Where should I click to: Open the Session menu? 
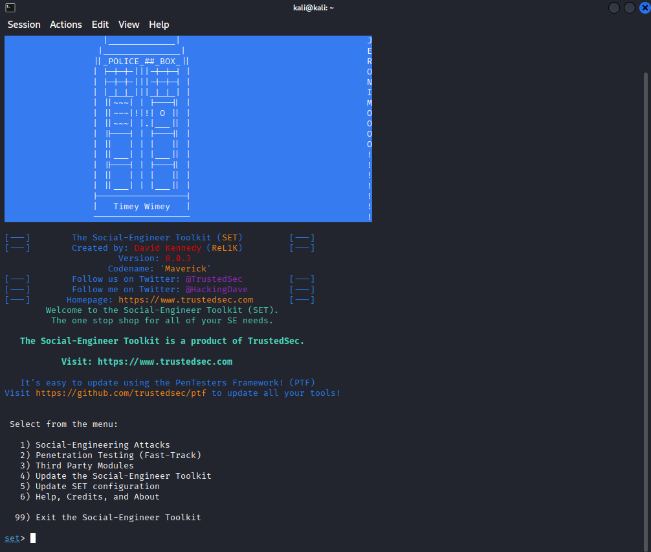tap(24, 25)
